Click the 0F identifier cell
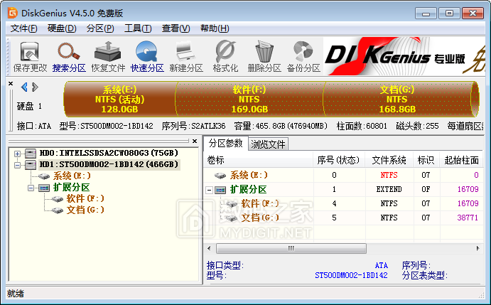 [426, 190]
